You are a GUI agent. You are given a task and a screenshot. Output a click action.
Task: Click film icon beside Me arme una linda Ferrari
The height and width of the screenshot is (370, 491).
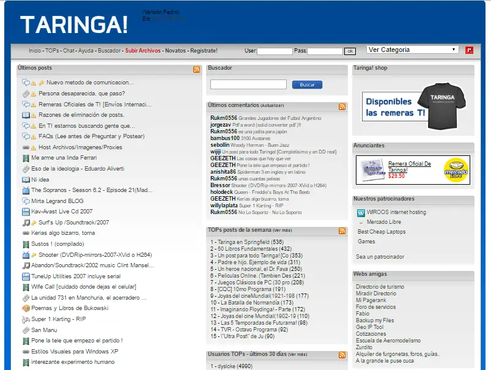[x=26, y=158]
